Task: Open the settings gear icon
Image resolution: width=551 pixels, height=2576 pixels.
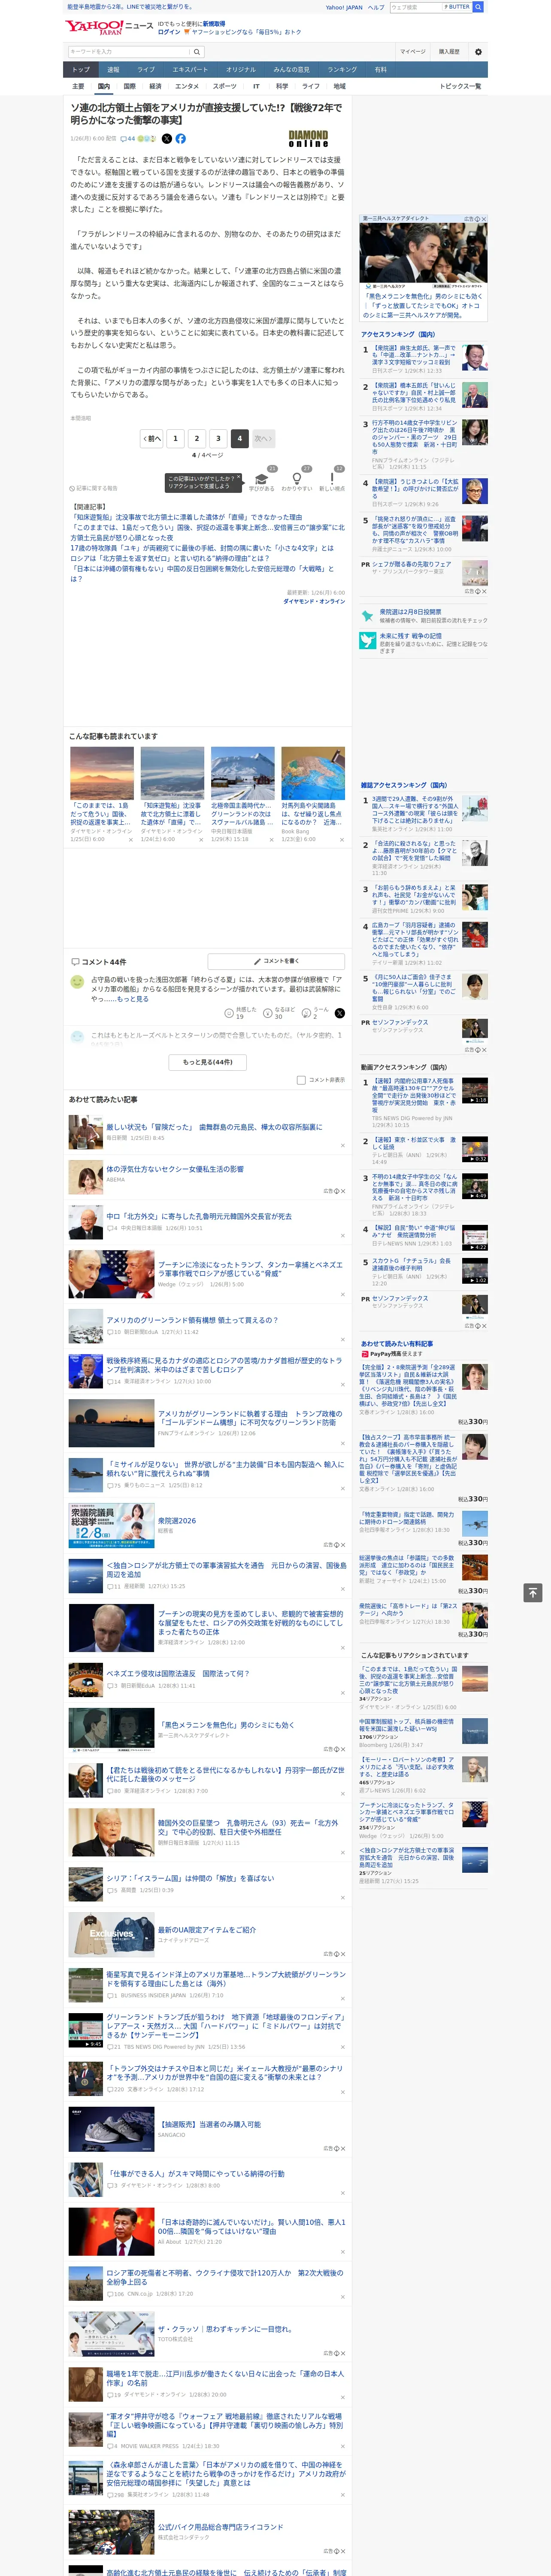Action: tap(478, 52)
